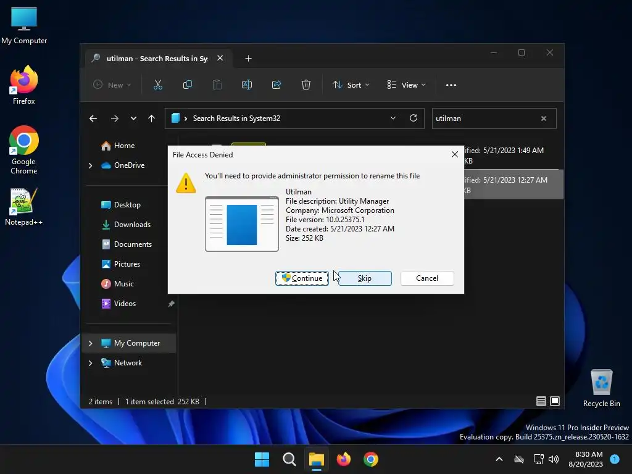Open the View dropdown
Screen dimensions: 632x474
[406, 85]
